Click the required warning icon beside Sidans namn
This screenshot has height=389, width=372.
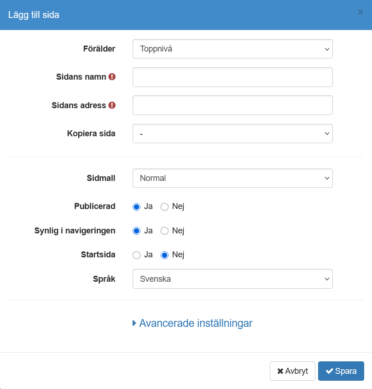[112, 77]
